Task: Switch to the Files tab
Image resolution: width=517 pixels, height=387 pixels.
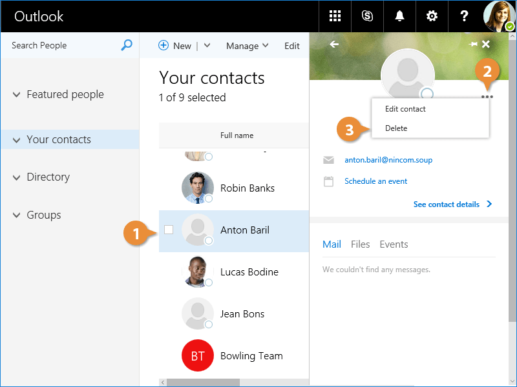Action: click(360, 244)
